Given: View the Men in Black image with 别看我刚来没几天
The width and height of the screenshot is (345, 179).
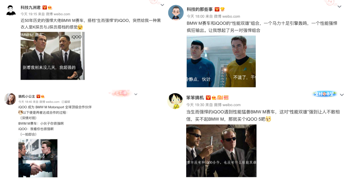Looking at the screenshot, I should pos(53,56).
